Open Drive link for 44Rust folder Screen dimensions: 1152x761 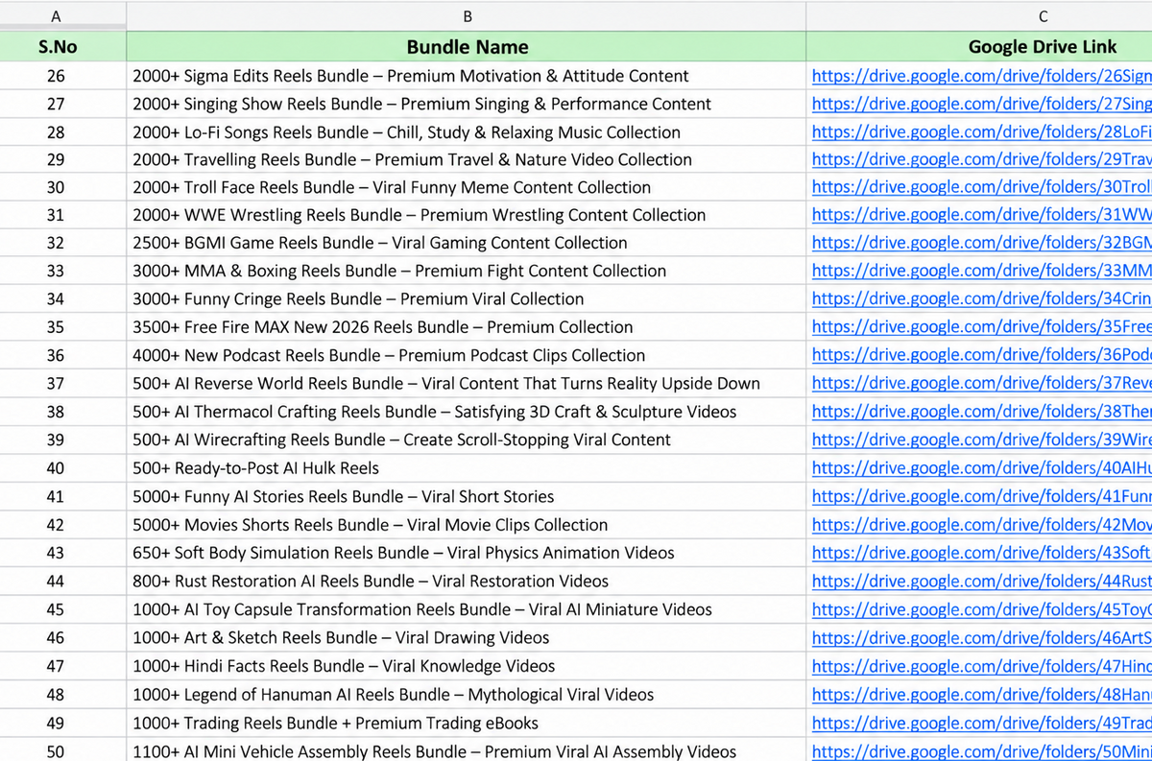[981, 581]
